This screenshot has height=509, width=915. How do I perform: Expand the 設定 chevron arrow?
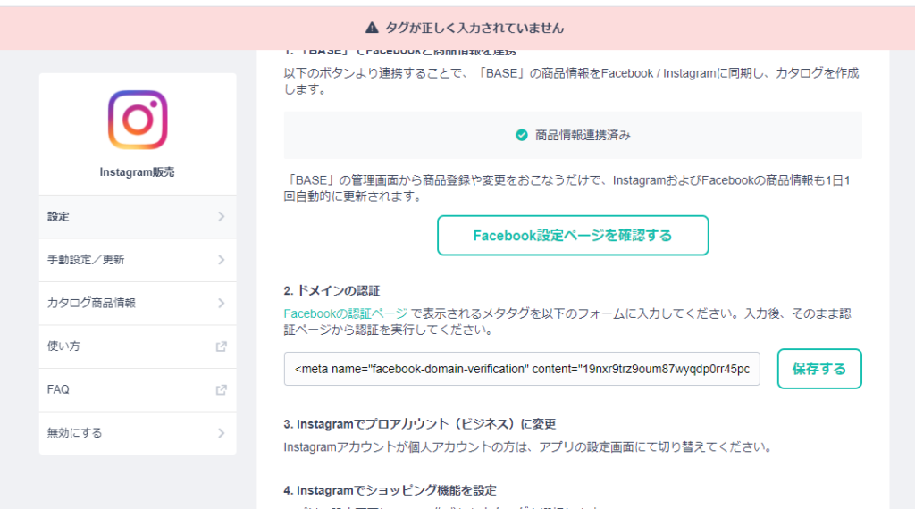[222, 216]
